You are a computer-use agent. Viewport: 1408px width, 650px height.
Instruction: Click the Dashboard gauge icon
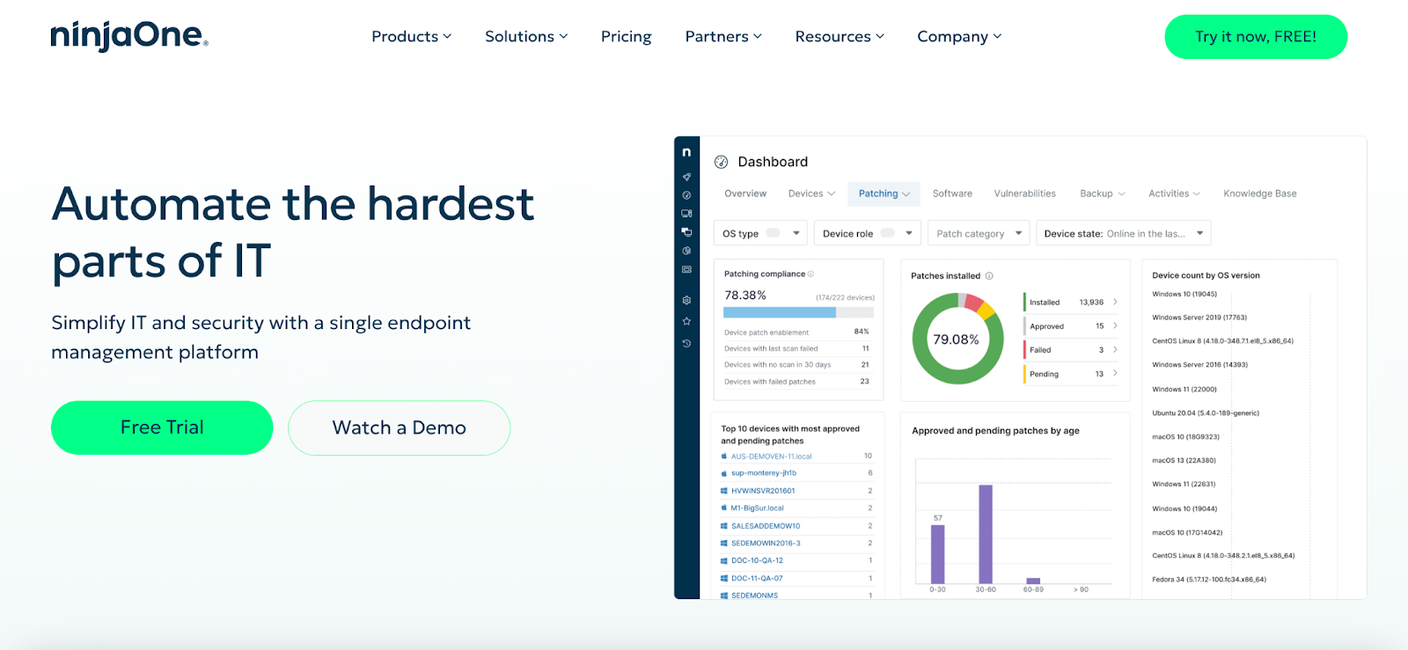pos(721,162)
